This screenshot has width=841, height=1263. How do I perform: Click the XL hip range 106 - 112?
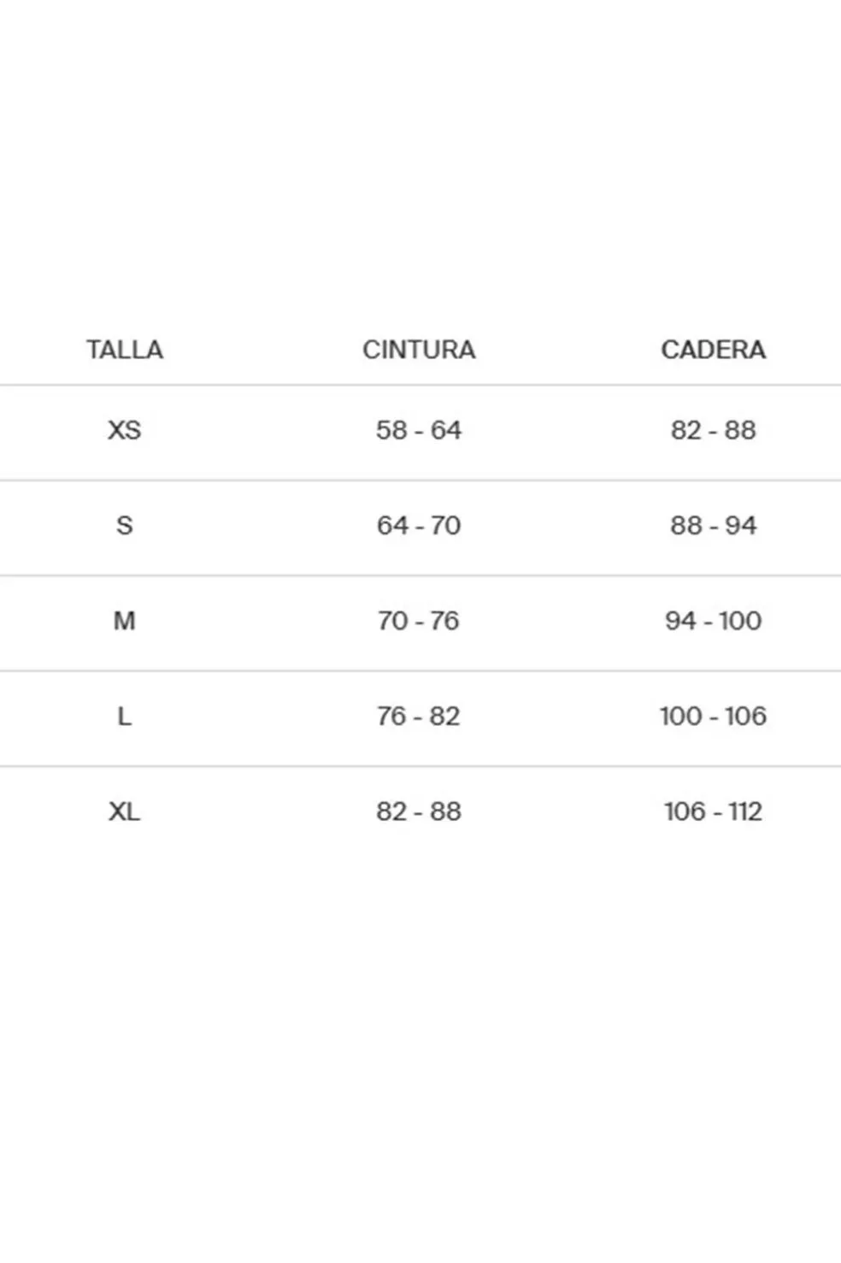(x=713, y=812)
